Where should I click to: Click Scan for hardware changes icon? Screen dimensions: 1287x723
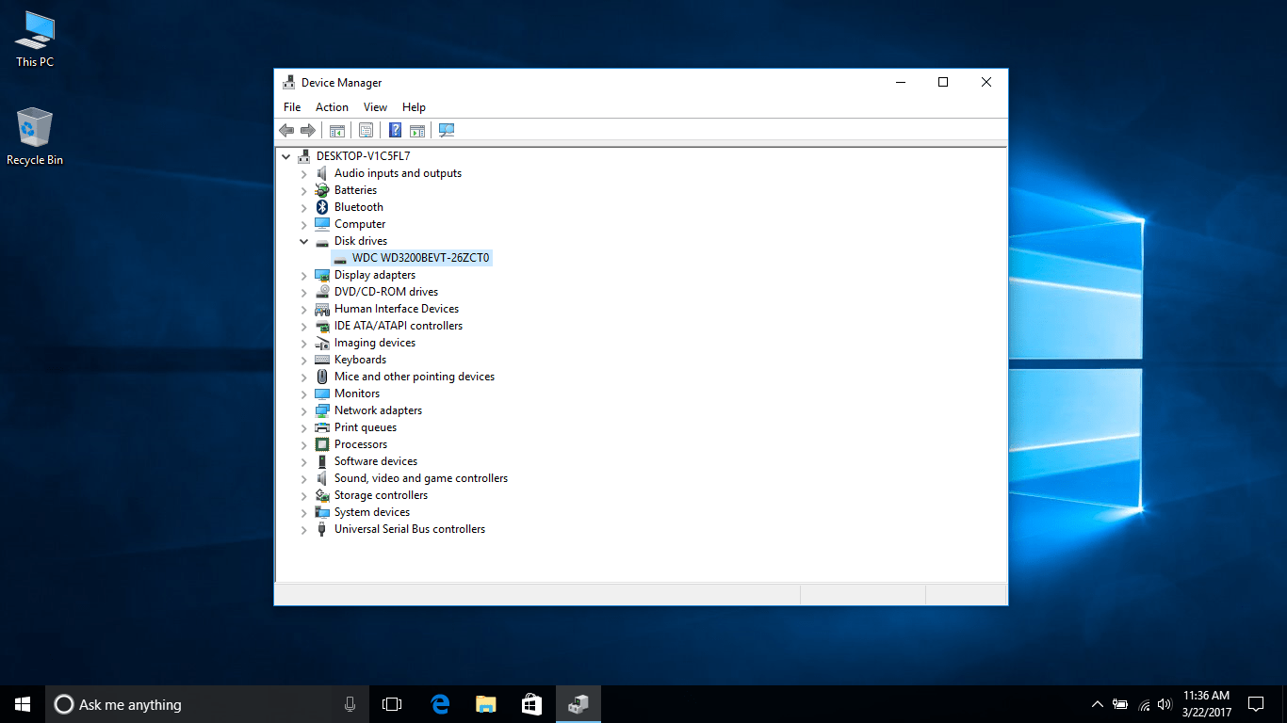pos(447,130)
